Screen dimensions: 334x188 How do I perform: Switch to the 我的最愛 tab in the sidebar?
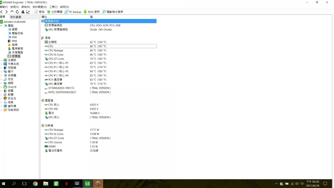(16, 17)
